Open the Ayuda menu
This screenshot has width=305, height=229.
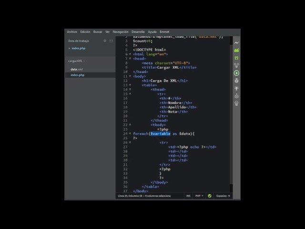(x=152, y=32)
